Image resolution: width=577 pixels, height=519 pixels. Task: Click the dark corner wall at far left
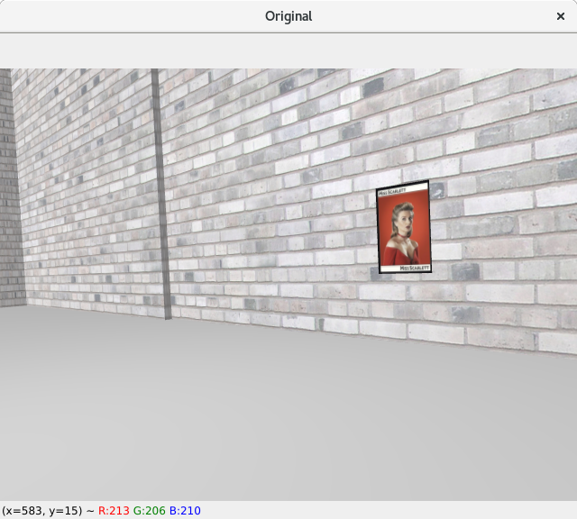9,198
